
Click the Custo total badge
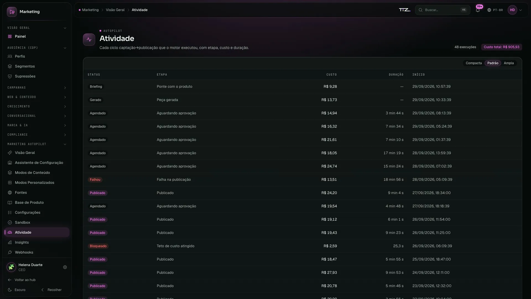click(x=501, y=47)
